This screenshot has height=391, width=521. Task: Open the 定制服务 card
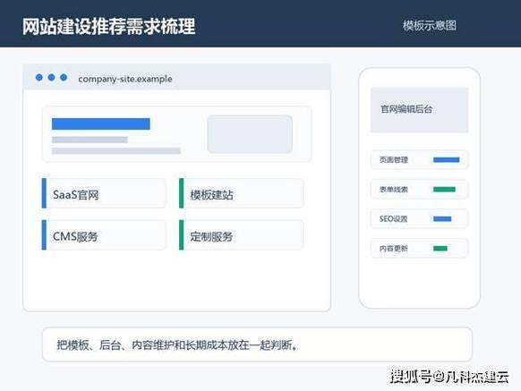(241, 234)
